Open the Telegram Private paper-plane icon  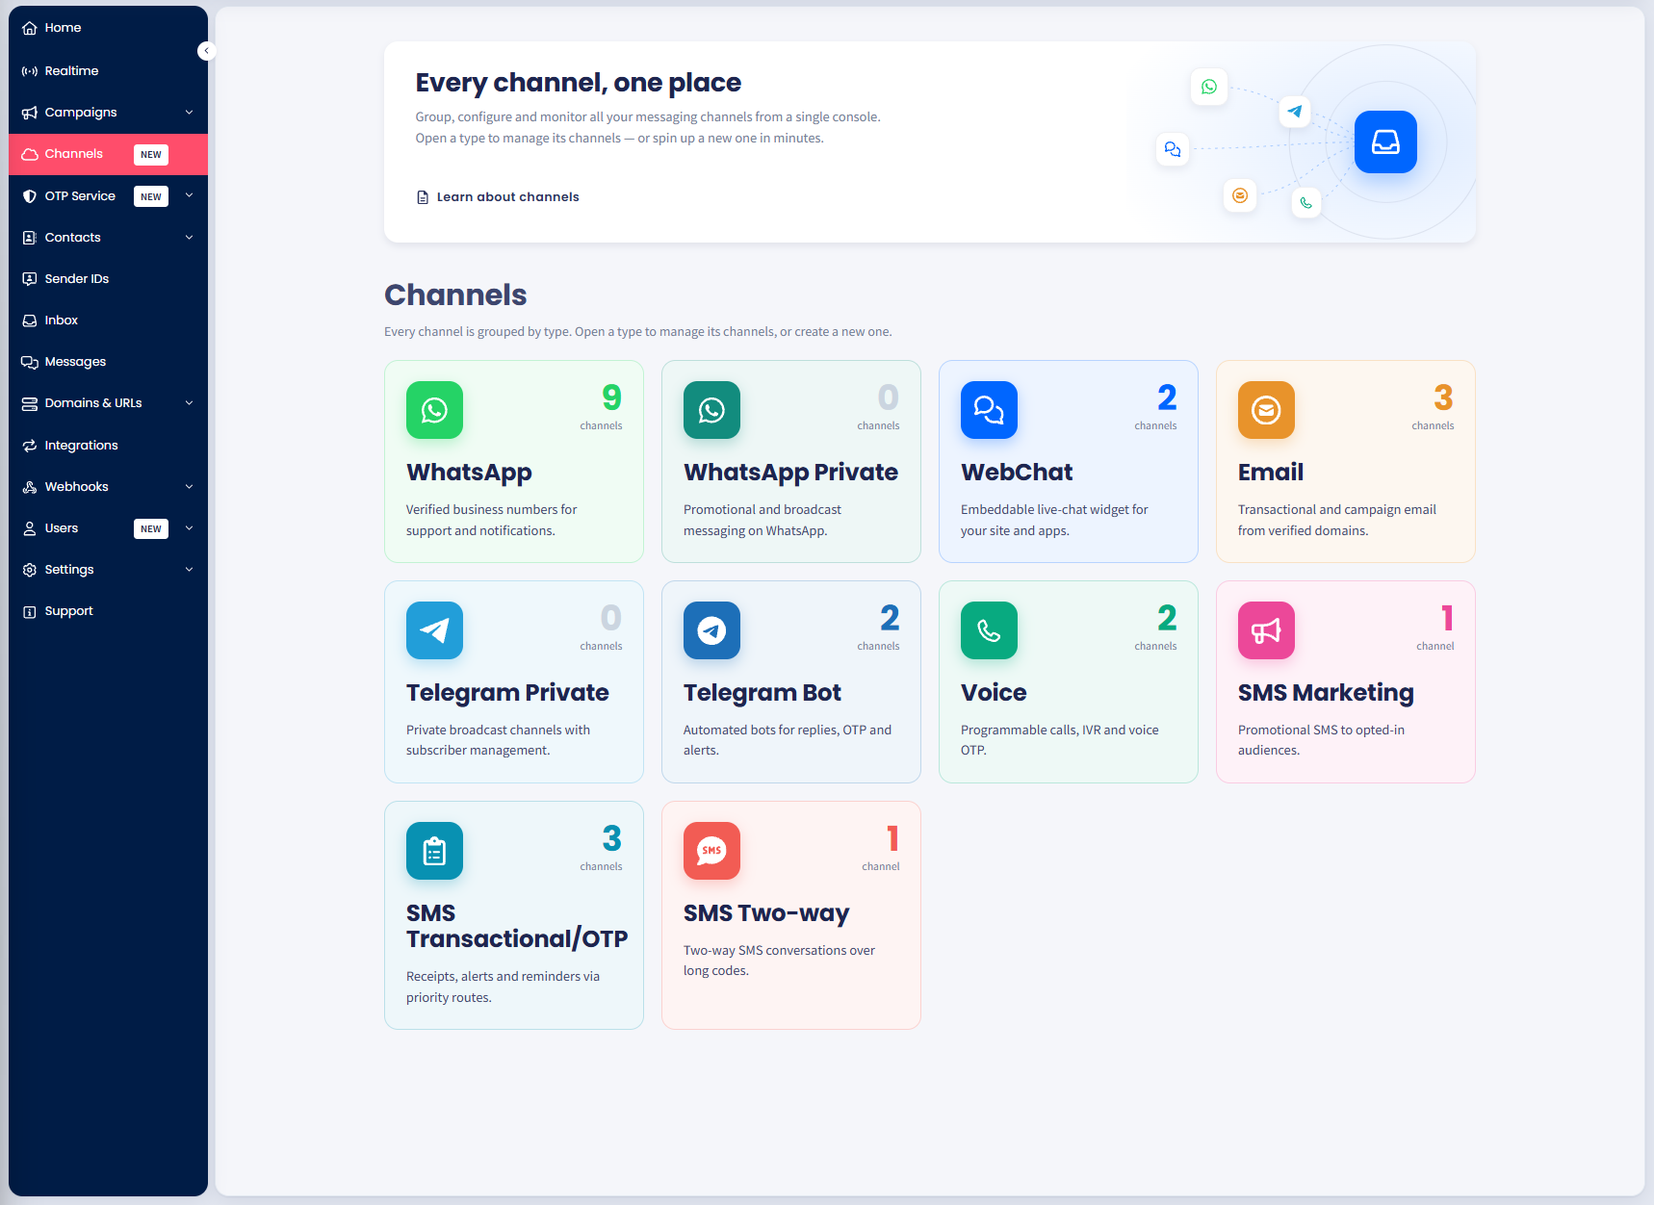tap(434, 630)
